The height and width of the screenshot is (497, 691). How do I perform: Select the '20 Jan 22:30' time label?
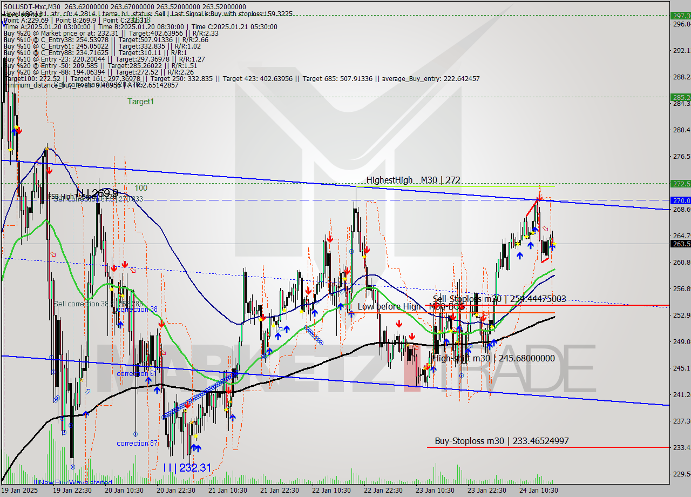[x=176, y=491]
